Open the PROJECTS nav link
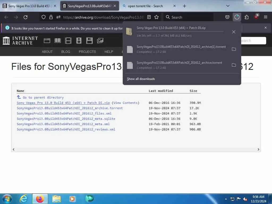The image size is (272, 204). coord(87,52)
